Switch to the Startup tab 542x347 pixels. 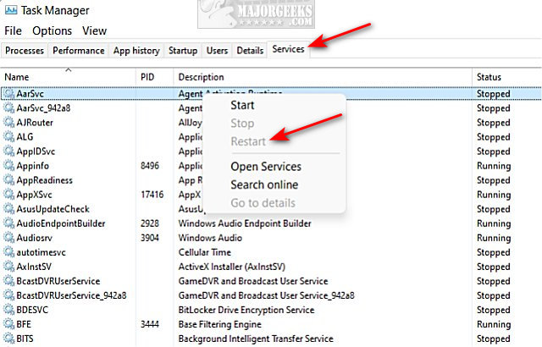coord(183,51)
